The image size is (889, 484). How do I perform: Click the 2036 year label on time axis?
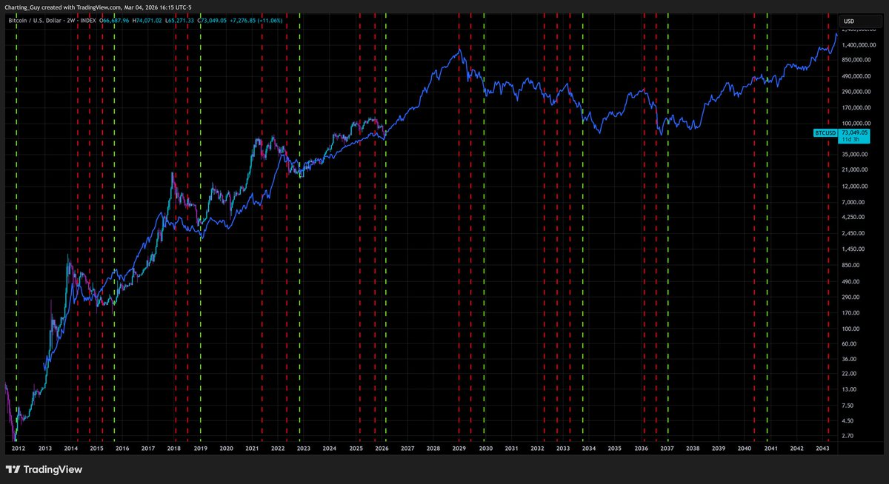coord(641,448)
